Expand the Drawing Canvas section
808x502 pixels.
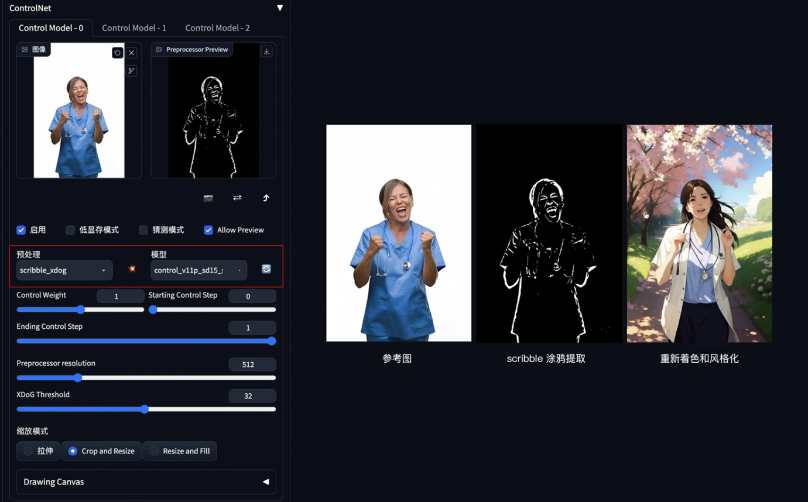coord(146,482)
